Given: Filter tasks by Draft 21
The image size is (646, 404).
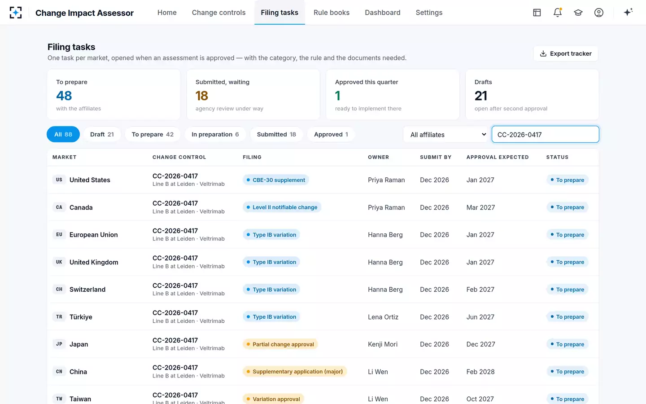Looking at the screenshot, I should click(x=102, y=134).
